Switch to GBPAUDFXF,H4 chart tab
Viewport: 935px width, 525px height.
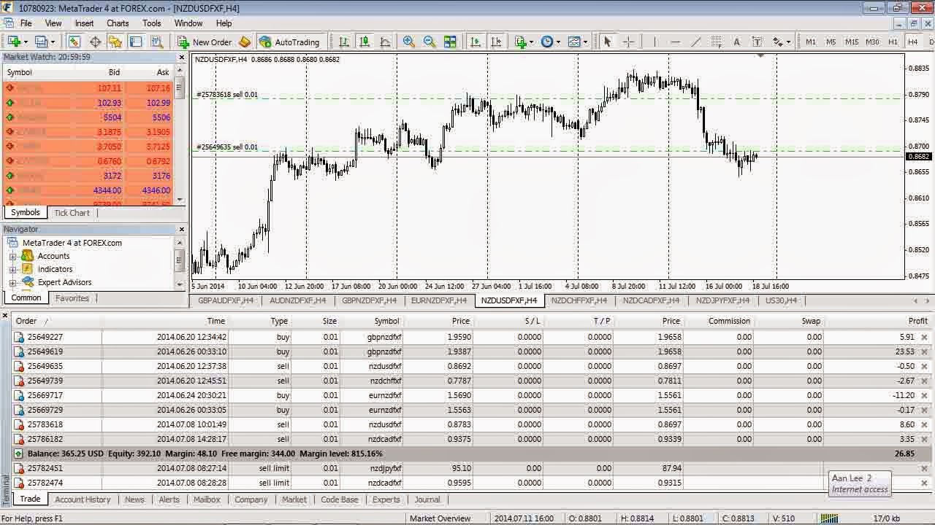(226, 300)
